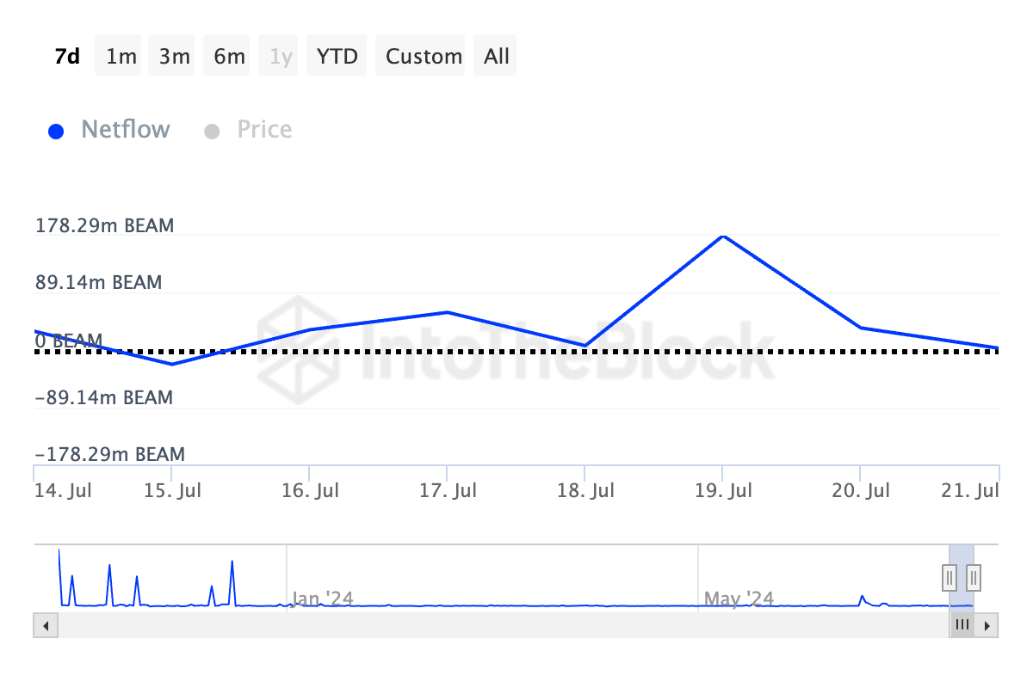Click the Netflow dip at 15 Jul
The image size is (1033, 688).
point(172,364)
